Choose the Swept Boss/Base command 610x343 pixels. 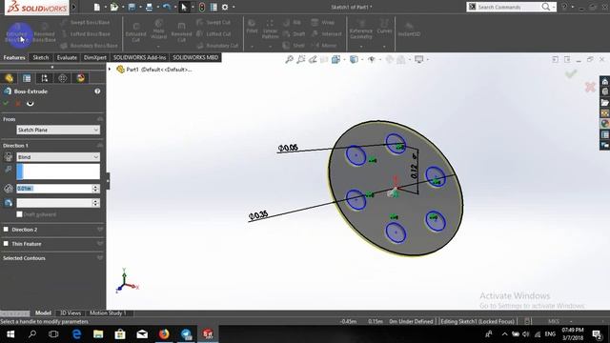(86, 23)
